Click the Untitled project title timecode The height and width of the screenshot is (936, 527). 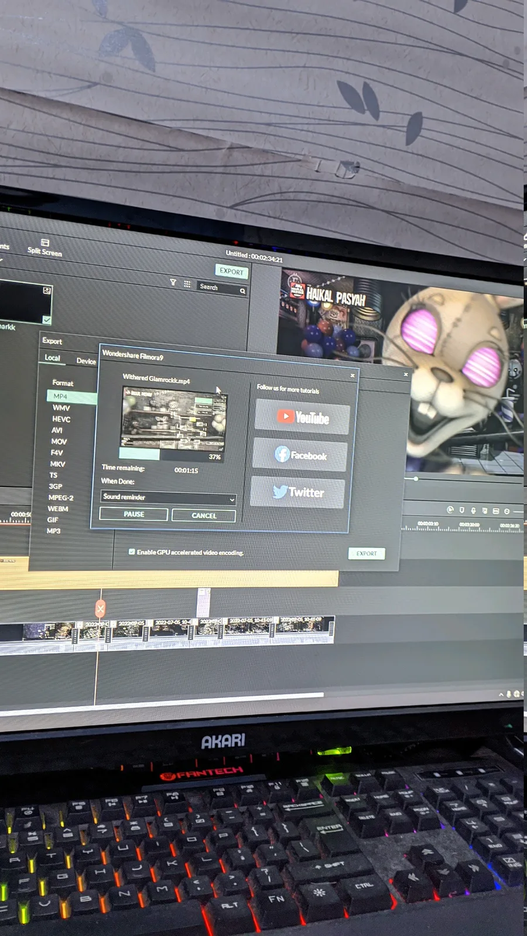(254, 256)
